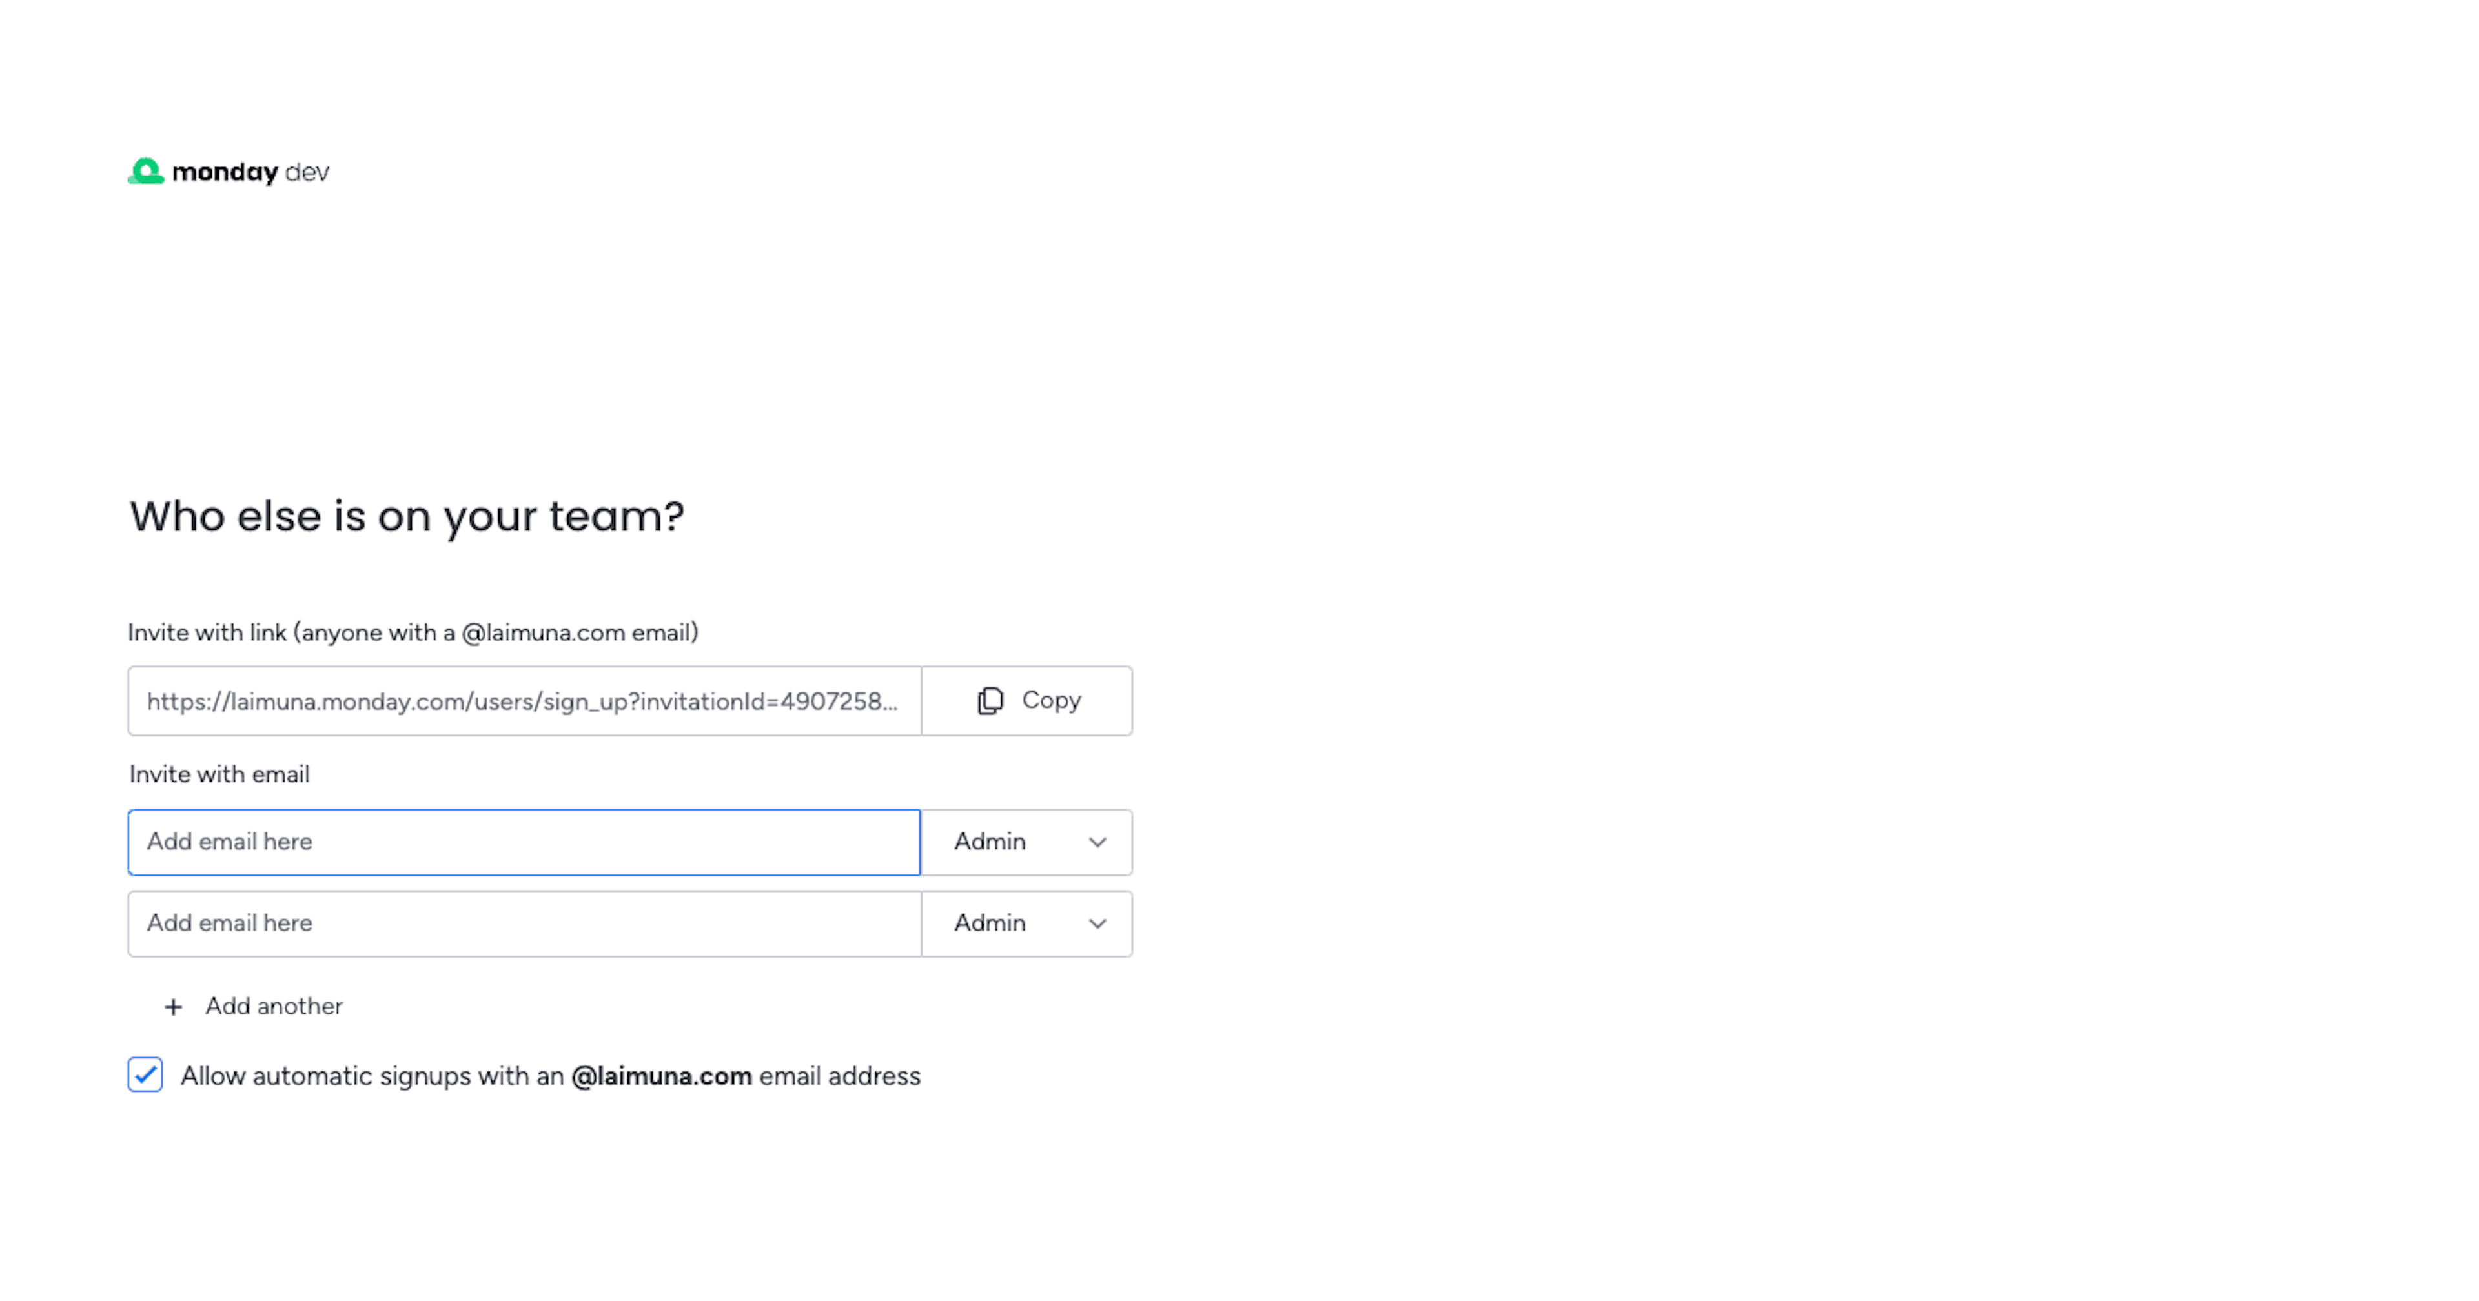2479x1301 pixels.
Task: Click the 'Allow automatic signups' label text
Action: coord(371,1076)
